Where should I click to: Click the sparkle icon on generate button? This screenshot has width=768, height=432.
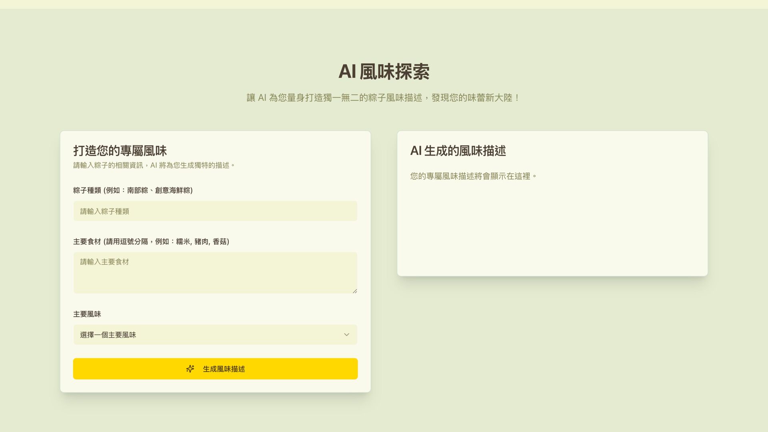[x=190, y=369]
